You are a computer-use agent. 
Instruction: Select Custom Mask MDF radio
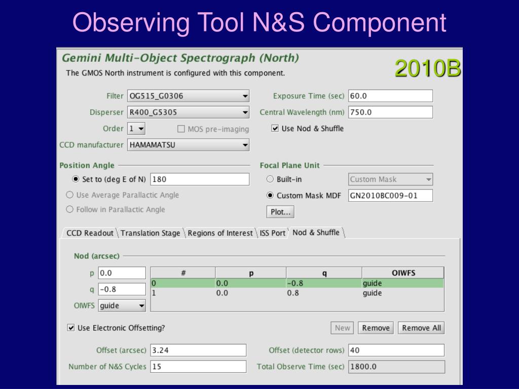270,196
